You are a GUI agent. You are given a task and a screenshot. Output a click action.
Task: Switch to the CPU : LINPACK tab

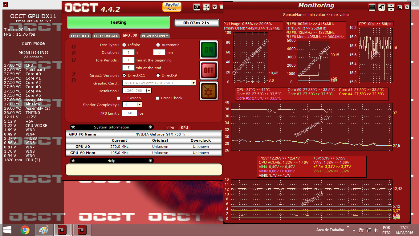pyautogui.click(x=106, y=36)
